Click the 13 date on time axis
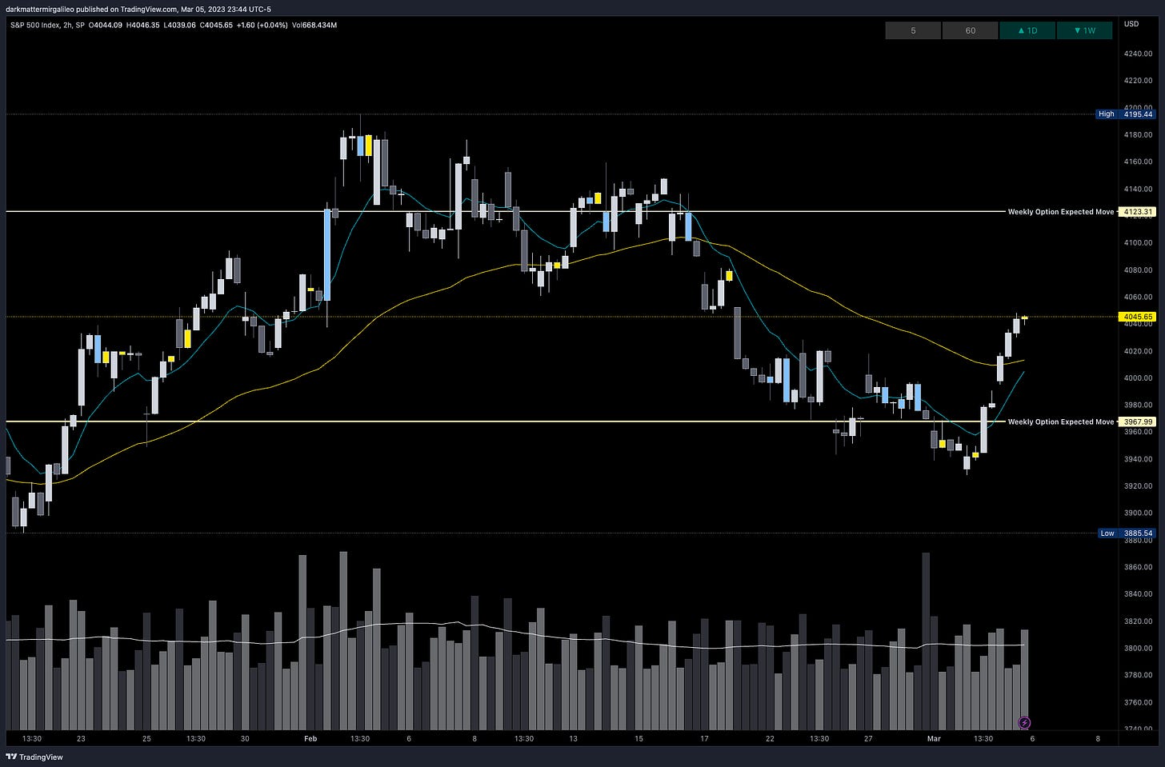The height and width of the screenshot is (767, 1165). 573,739
